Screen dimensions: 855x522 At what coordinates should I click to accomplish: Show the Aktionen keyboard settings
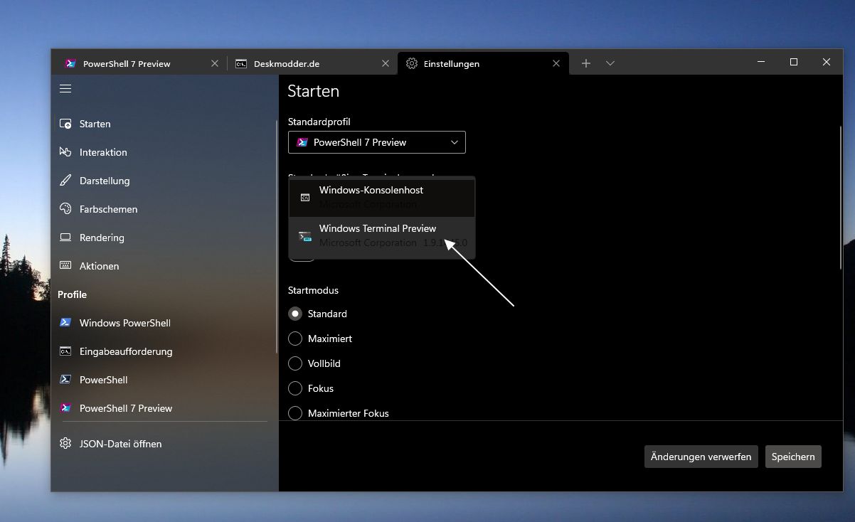(x=164, y=266)
